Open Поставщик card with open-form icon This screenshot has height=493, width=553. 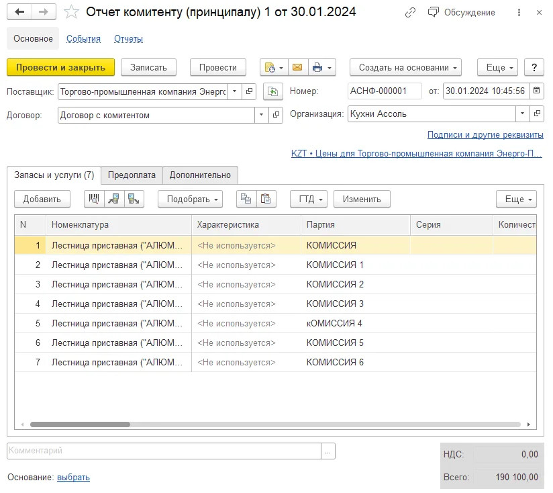click(249, 91)
